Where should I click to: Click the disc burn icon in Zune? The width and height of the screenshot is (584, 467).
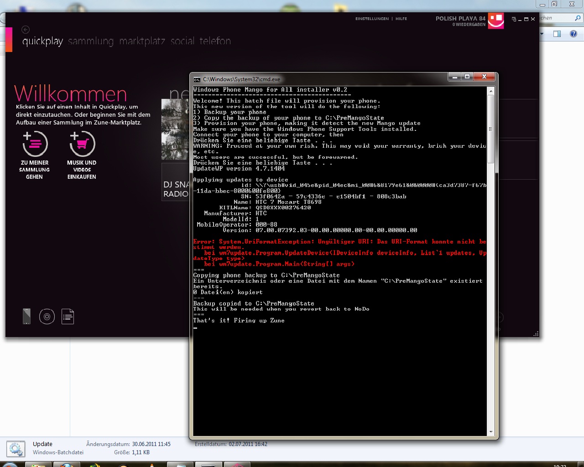(47, 317)
